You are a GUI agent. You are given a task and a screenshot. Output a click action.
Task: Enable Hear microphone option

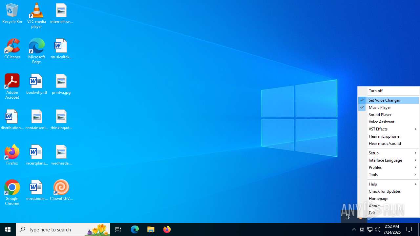coord(388,136)
